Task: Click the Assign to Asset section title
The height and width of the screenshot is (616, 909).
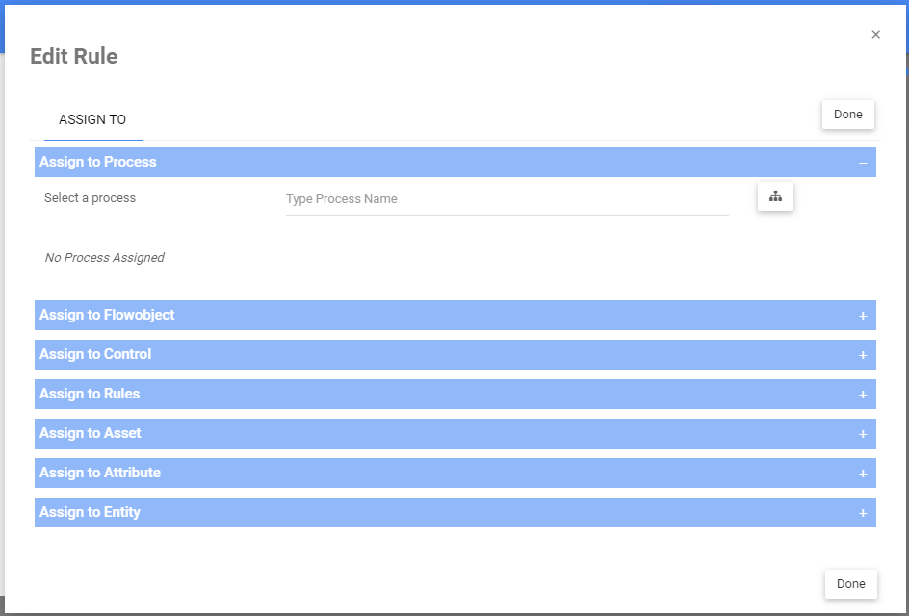Action: click(91, 433)
